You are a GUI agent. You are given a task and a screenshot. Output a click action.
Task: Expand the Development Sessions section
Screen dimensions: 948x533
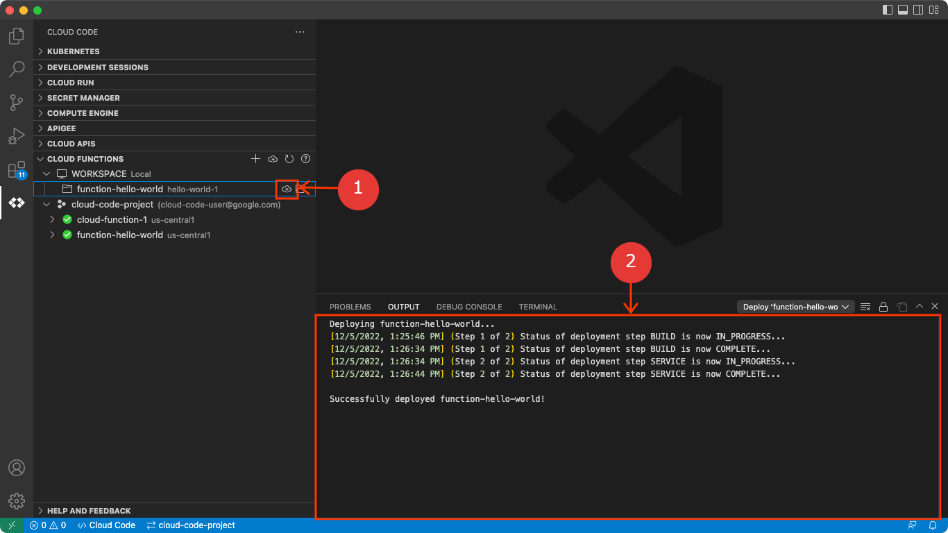click(x=174, y=67)
